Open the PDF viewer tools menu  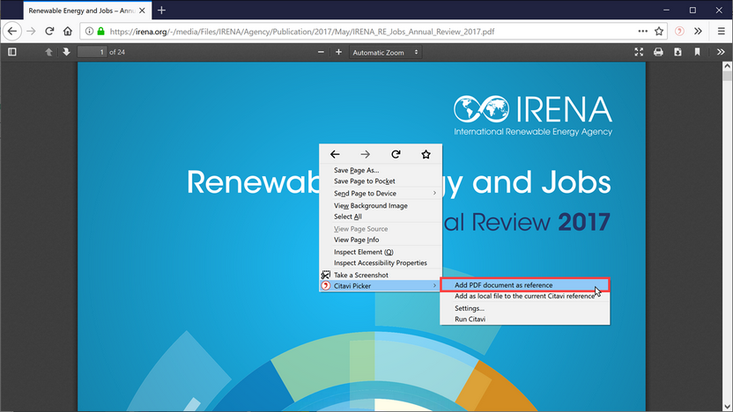[721, 52]
